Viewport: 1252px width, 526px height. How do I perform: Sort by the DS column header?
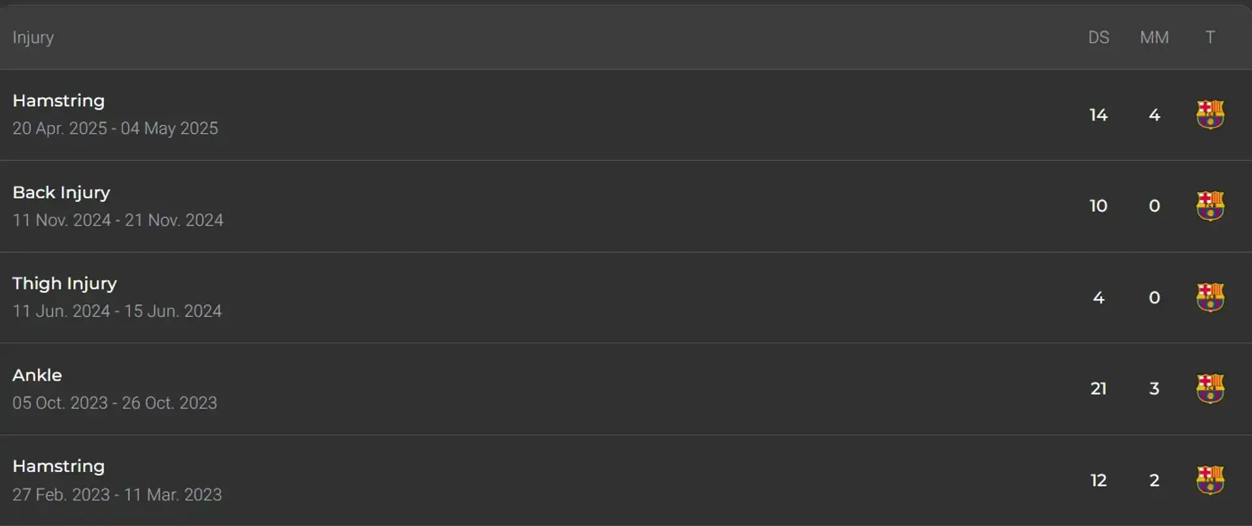pos(1098,38)
